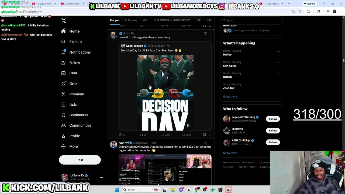Open the Follow page in the sidebar

pyautogui.click(x=71, y=63)
